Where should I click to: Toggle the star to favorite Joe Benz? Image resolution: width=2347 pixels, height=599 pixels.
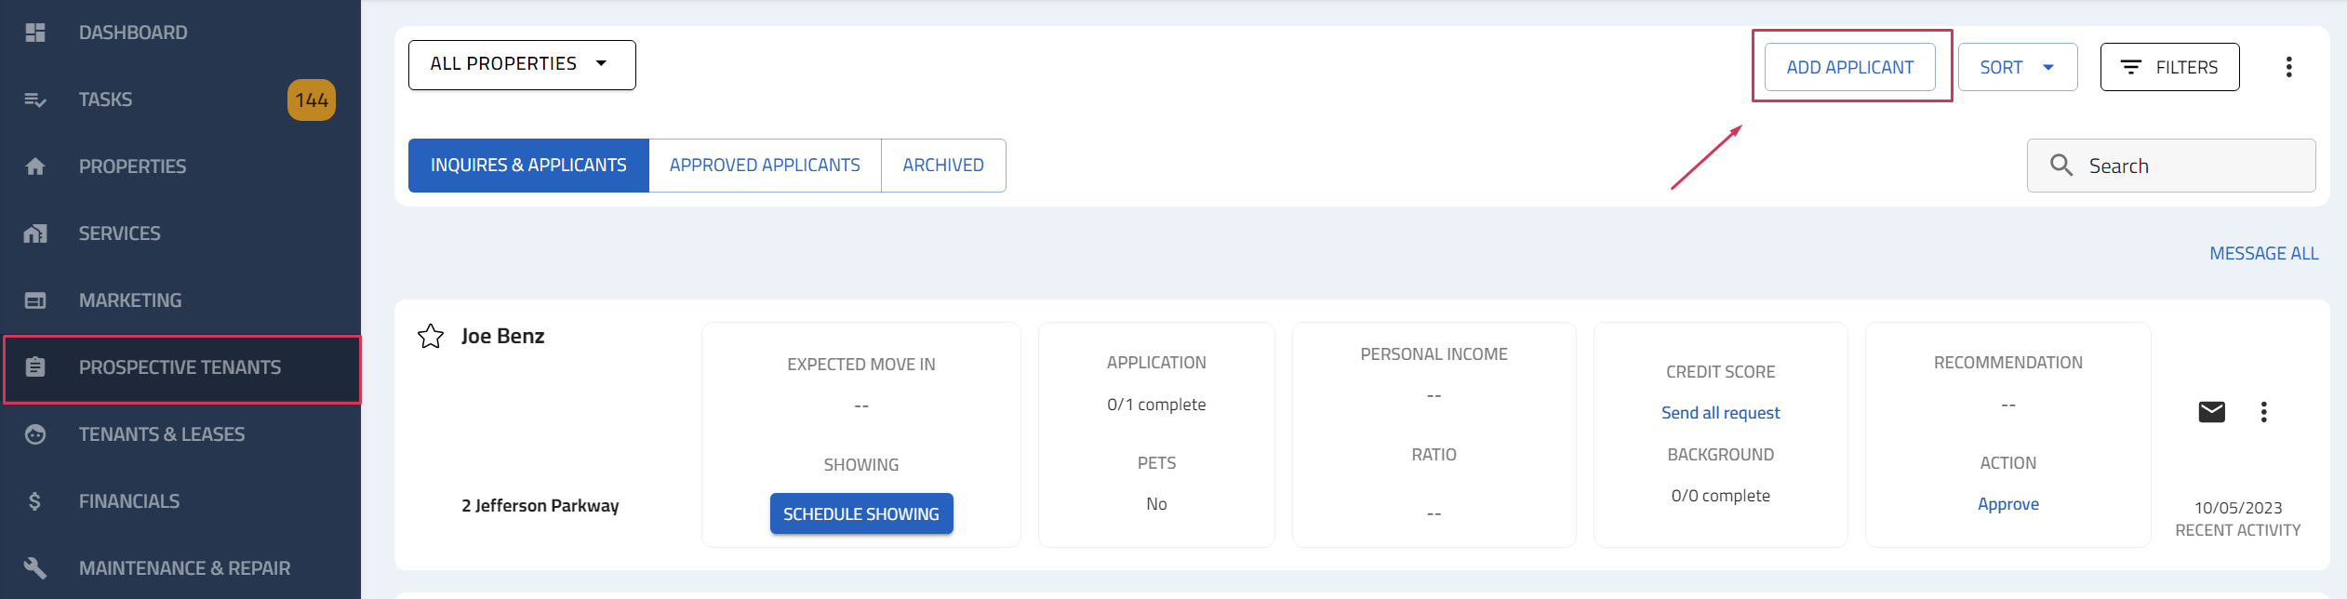(x=431, y=337)
